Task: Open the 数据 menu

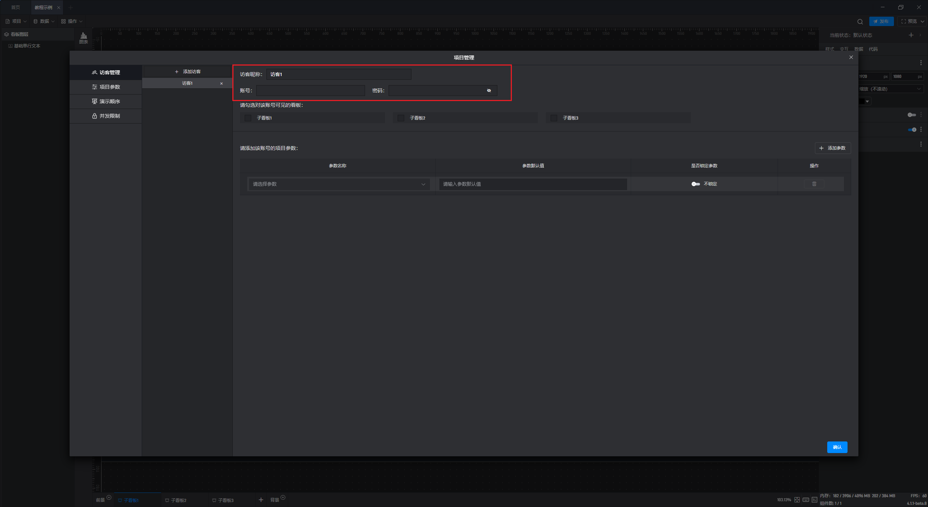Action: (44, 21)
